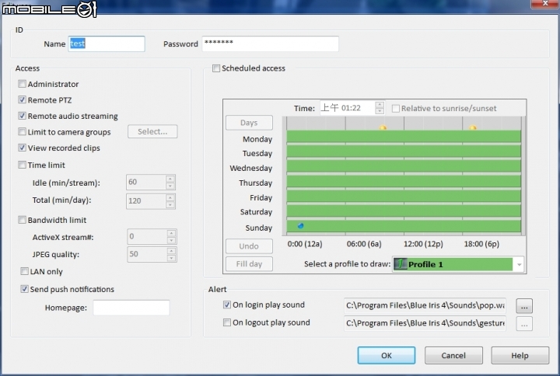This screenshot has width=560, height=376.
Task: Click the sunset marker icon on schedule header
Action: coord(473,127)
